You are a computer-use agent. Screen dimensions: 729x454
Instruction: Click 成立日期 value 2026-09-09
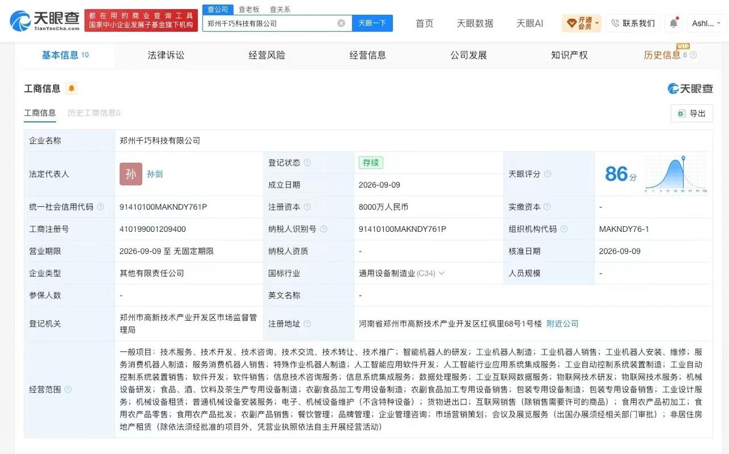(379, 185)
